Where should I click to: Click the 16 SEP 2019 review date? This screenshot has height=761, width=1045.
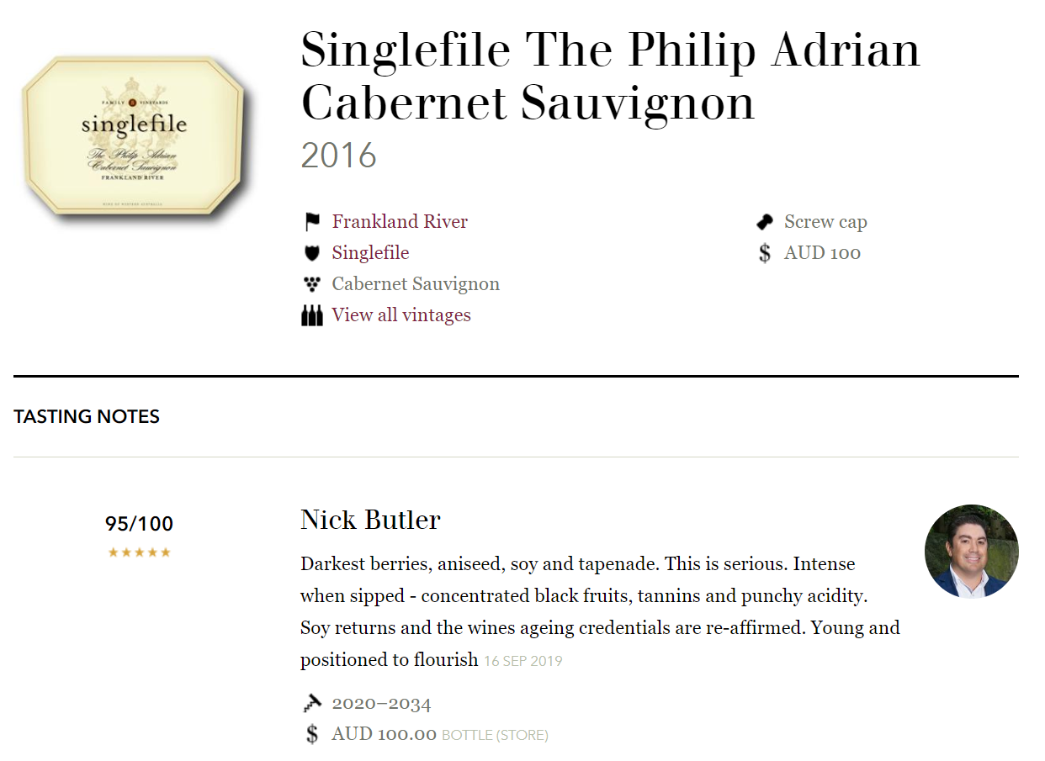pyautogui.click(x=523, y=662)
